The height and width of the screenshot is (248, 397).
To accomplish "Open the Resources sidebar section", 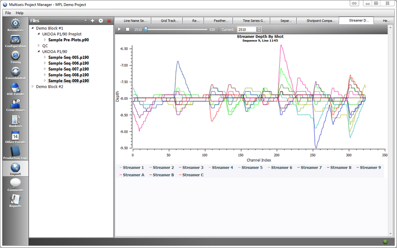I will [x=15, y=25].
